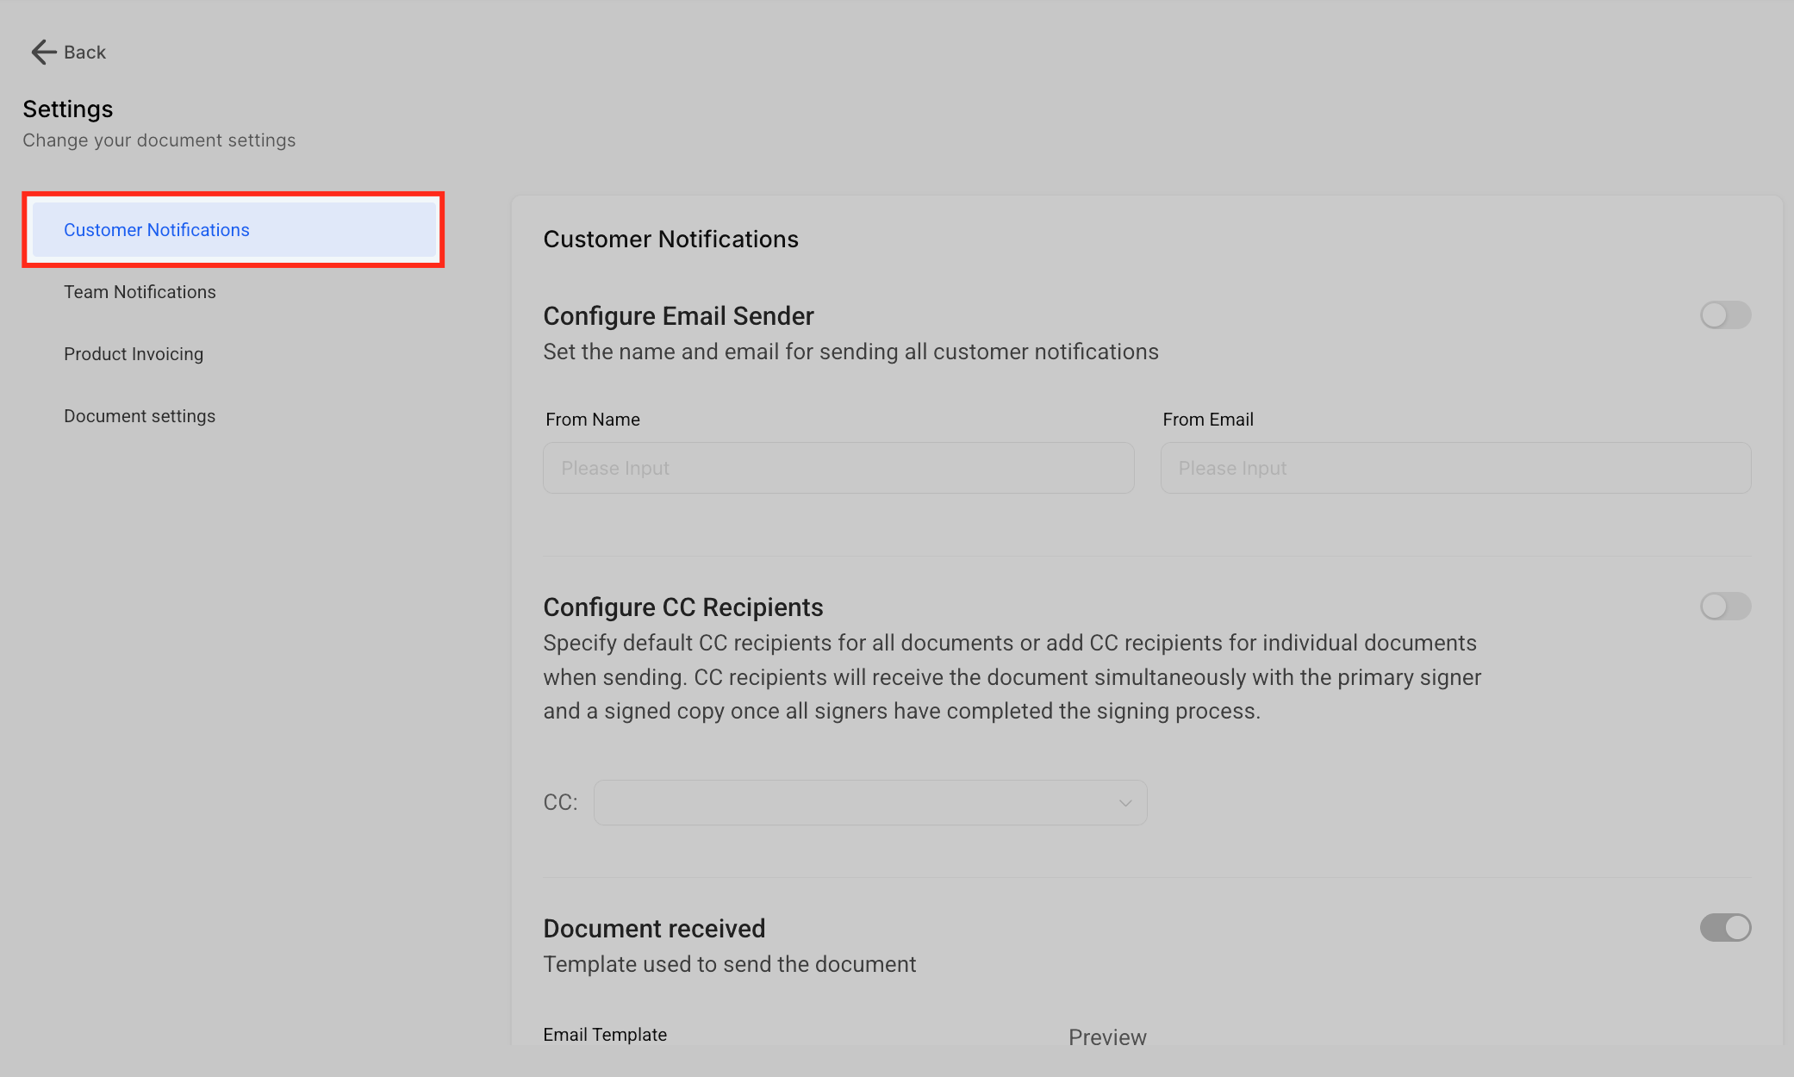The height and width of the screenshot is (1077, 1794).
Task: Enable Configure Email Sender toggle
Action: (x=1724, y=315)
